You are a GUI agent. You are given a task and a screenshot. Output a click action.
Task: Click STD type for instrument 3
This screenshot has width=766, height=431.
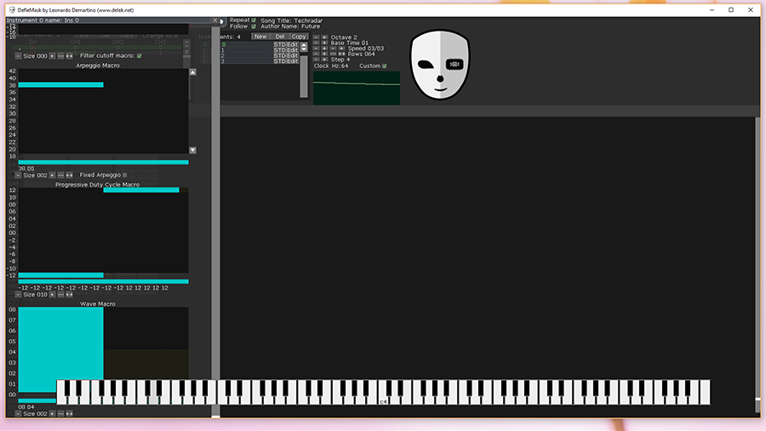pos(279,61)
